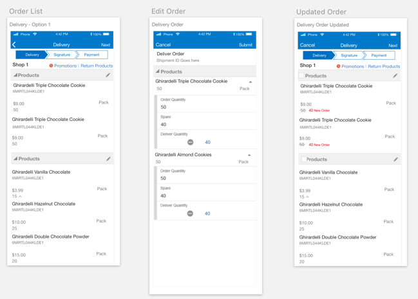The image size is (418, 299).
Task: Click pencil for the Updated Order Products section above Vanilla Chocolate
Action: (395, 159)
